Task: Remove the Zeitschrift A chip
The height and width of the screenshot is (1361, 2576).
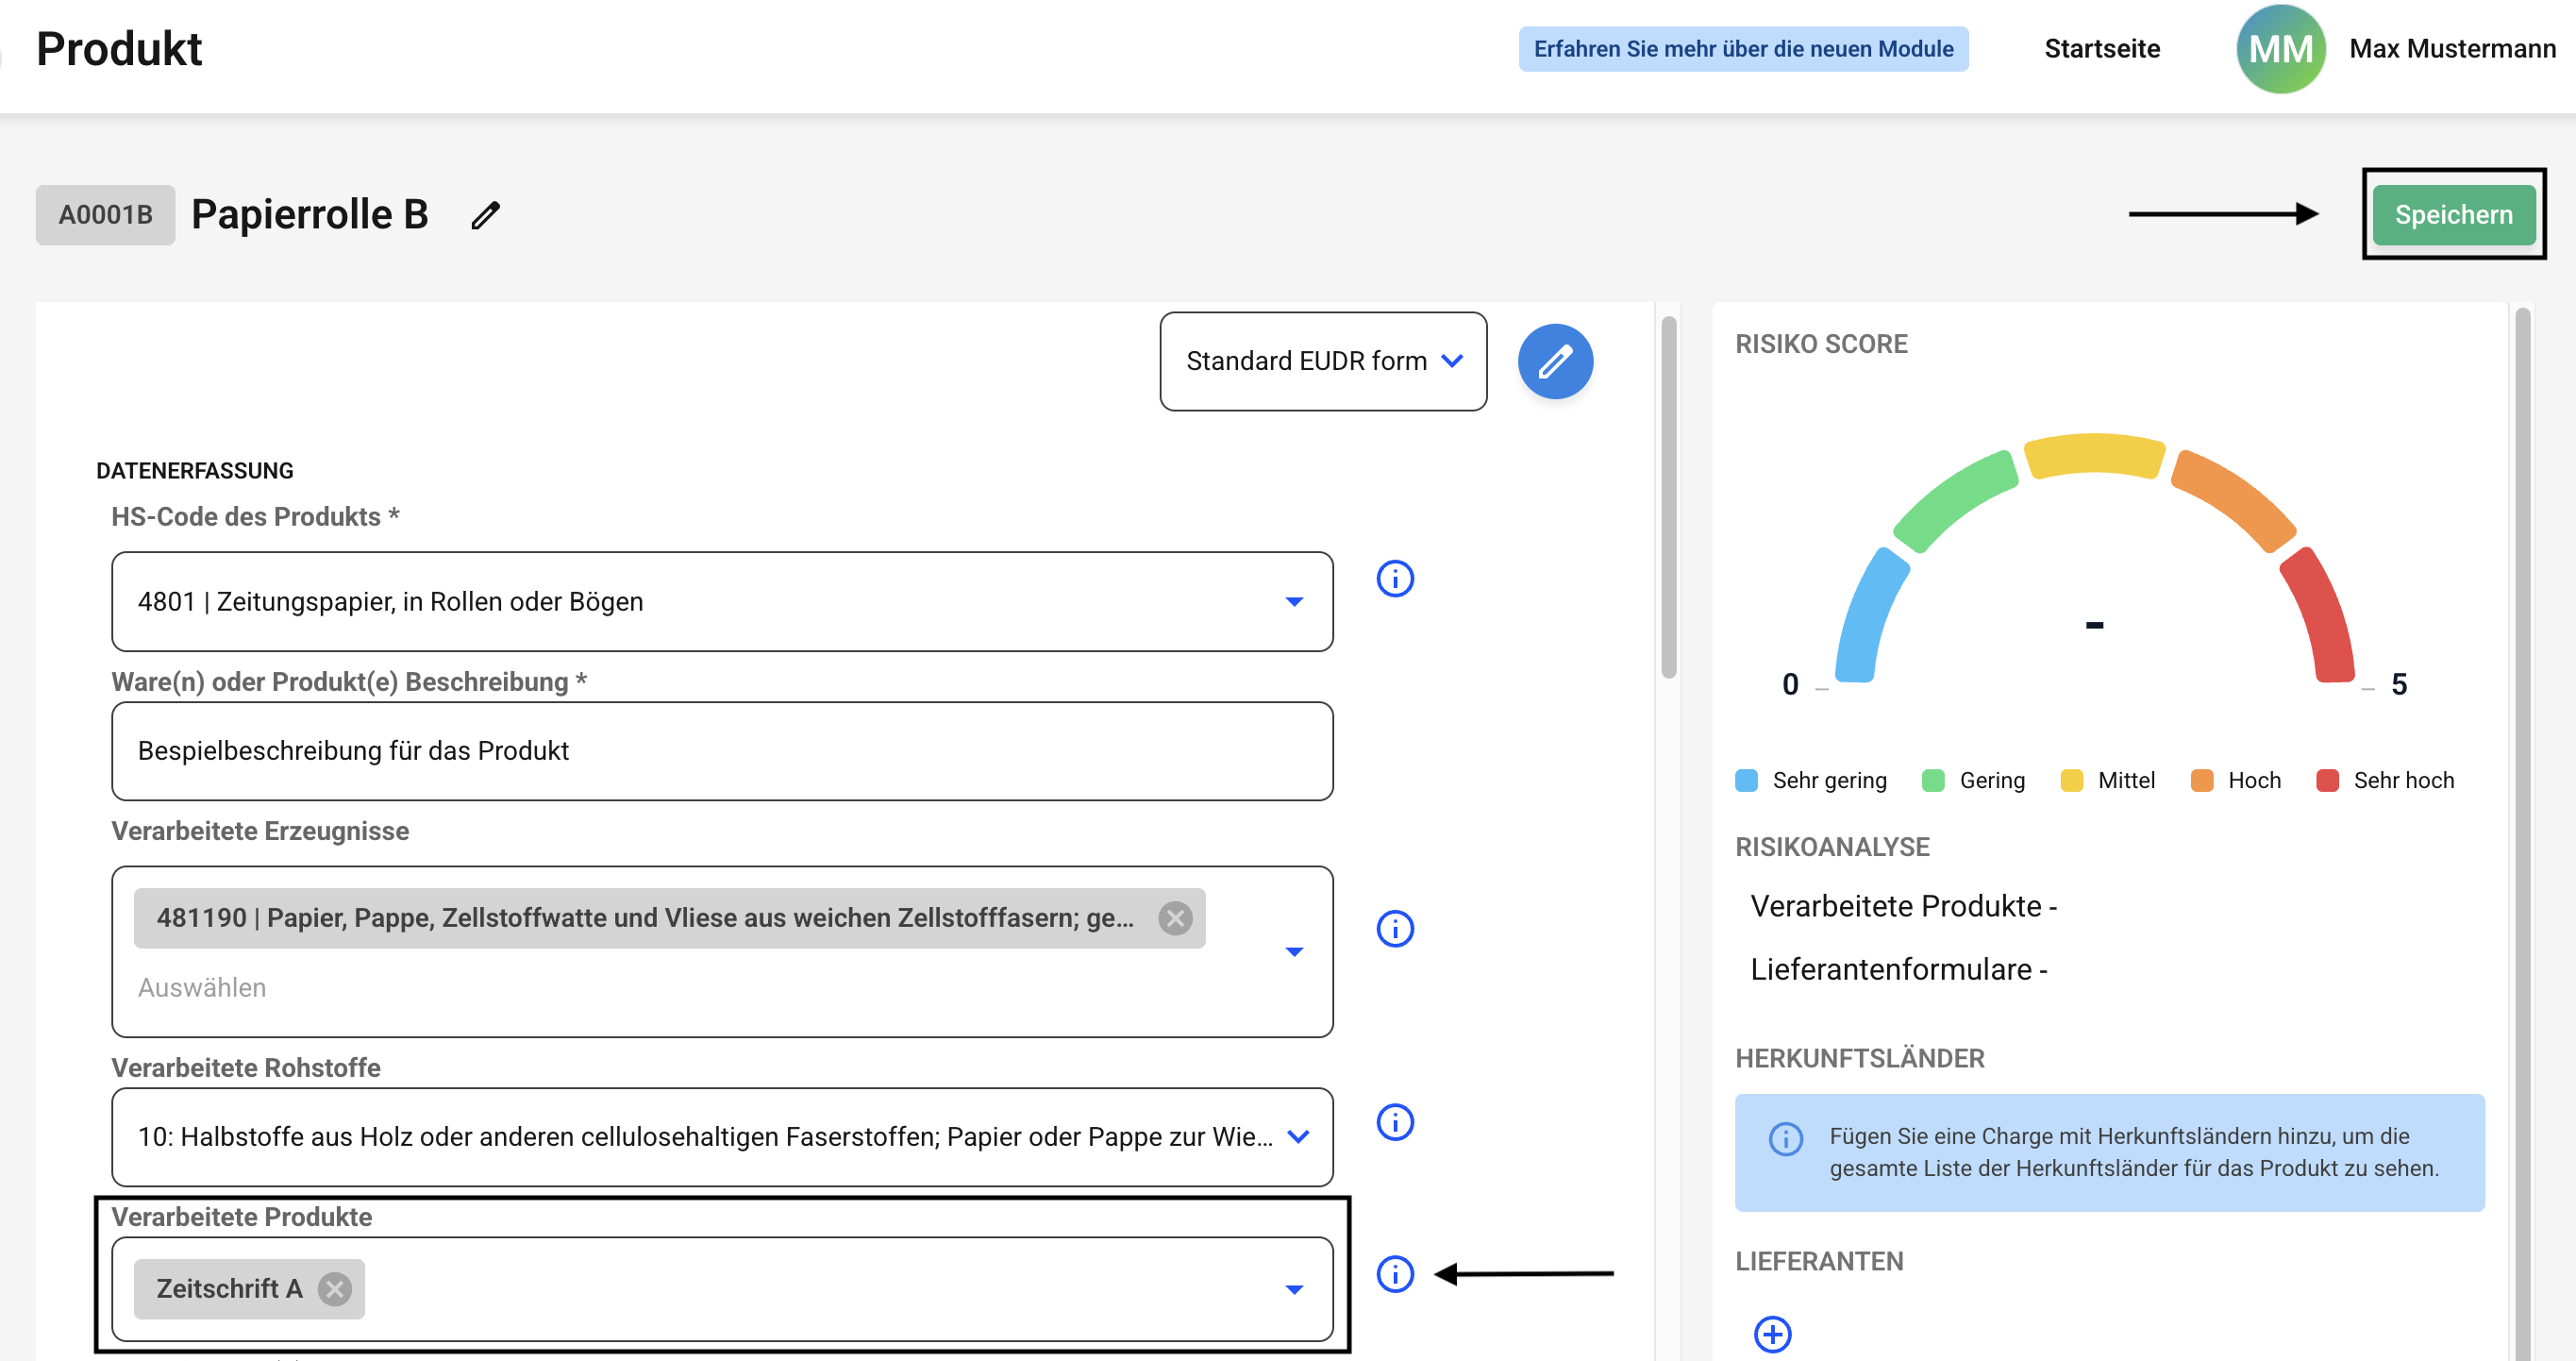Action: coord(335,1289)
